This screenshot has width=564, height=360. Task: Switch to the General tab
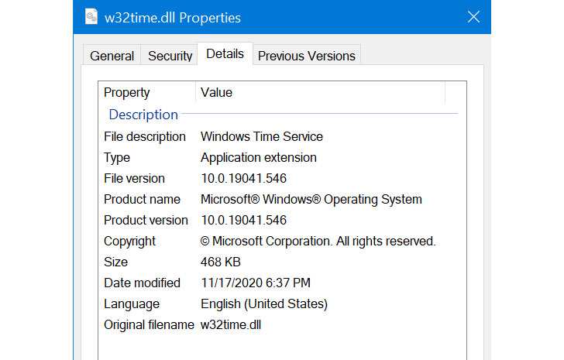tap(112, 56)
